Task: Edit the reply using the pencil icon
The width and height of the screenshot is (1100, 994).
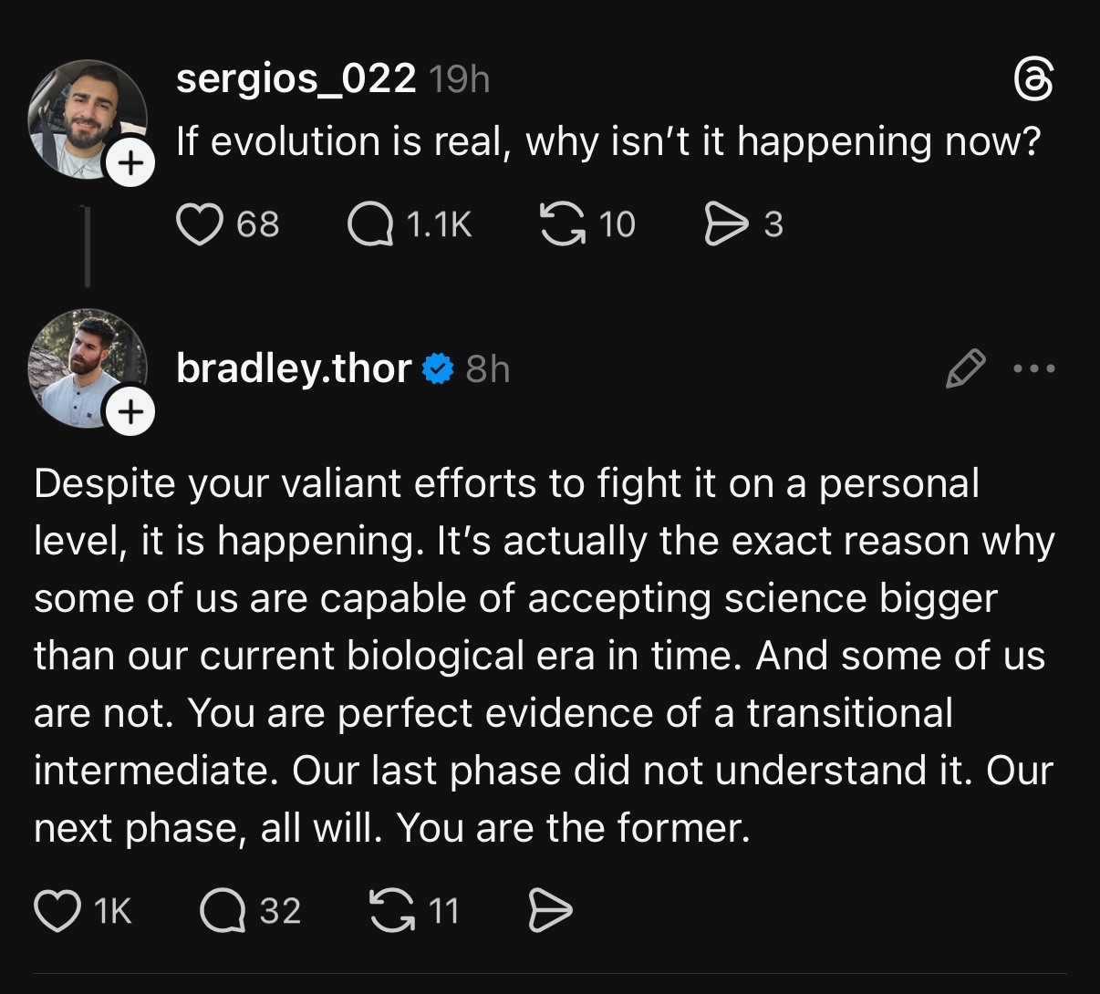Action: (965, 368)
